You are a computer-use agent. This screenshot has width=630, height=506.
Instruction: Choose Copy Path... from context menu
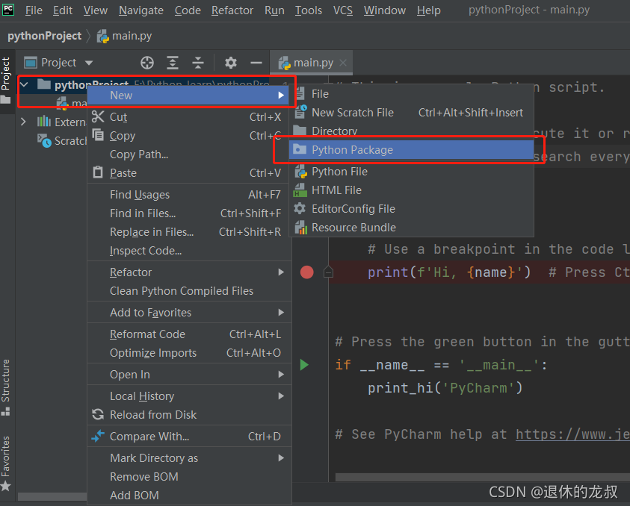point(189,154)
